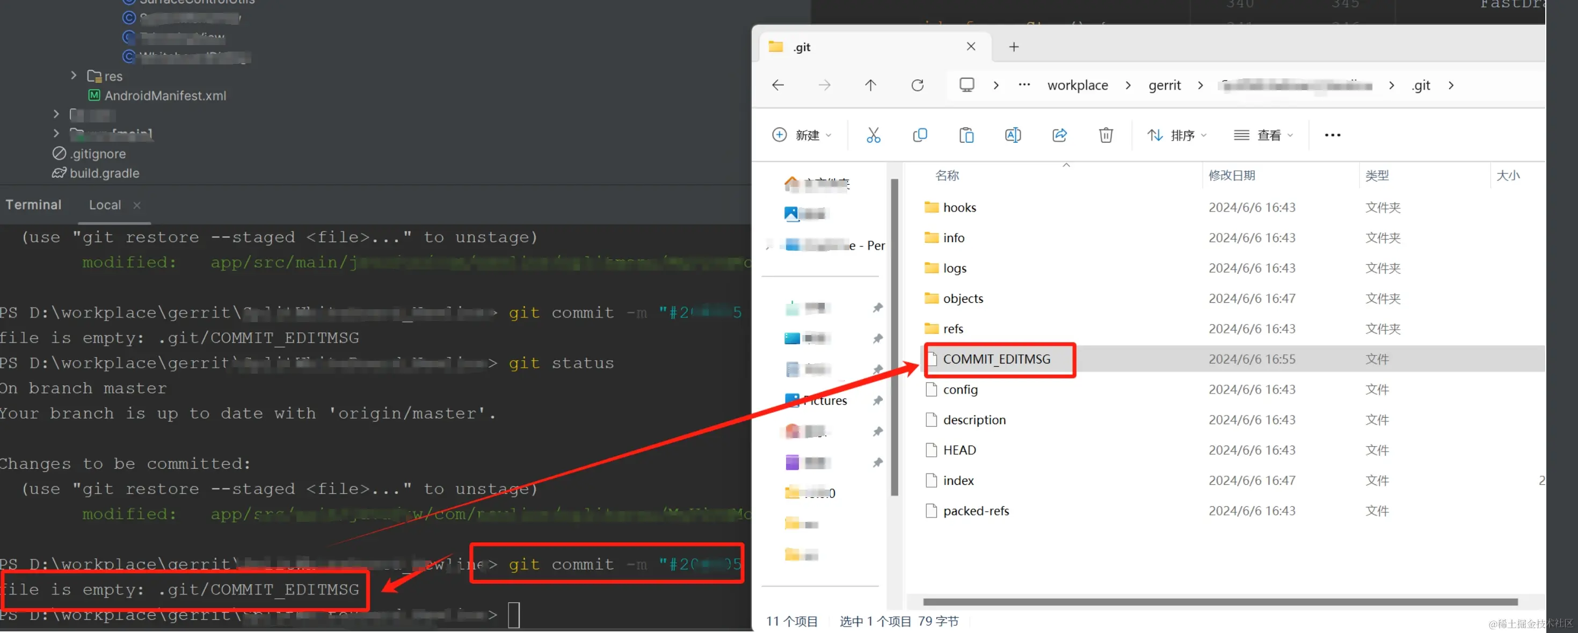Image resolution: width=1578 pixels, height=633 pixels.
Task: Click the Back navigation button
Action: pyautogui.click(x=777, y=85)
